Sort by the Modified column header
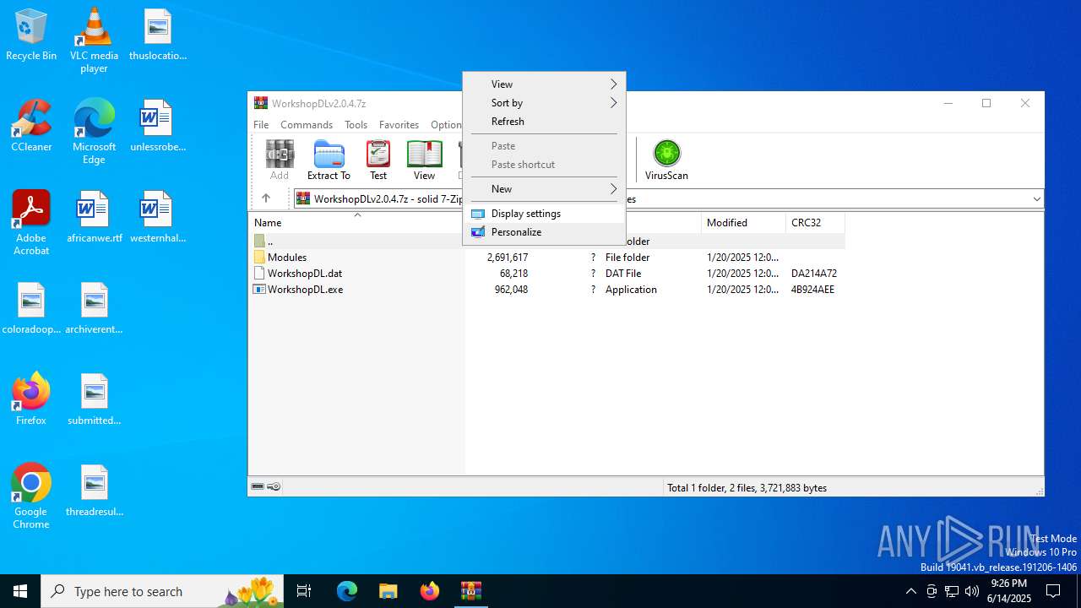1081x608 pixels. click(743, 223)
